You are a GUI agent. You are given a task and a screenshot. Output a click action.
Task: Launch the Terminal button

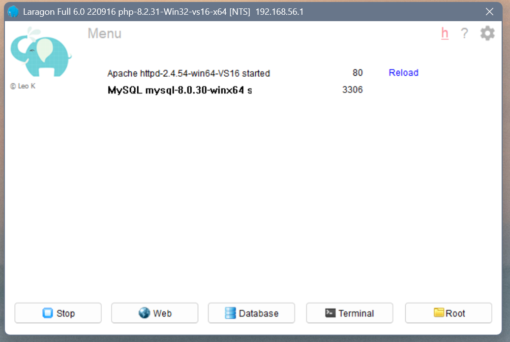point(350,313)
